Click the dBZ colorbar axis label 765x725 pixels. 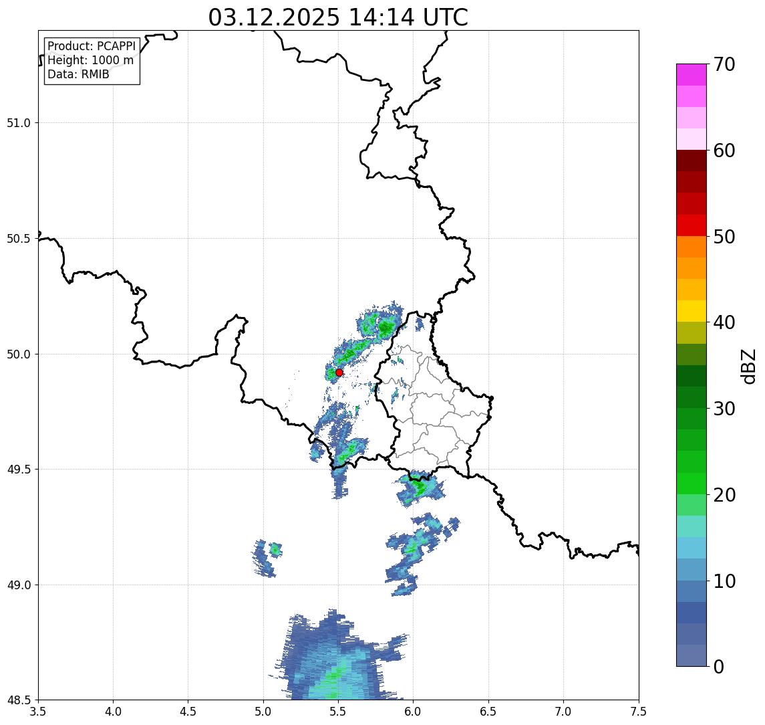pyautogui.click(x=748, y=367)
